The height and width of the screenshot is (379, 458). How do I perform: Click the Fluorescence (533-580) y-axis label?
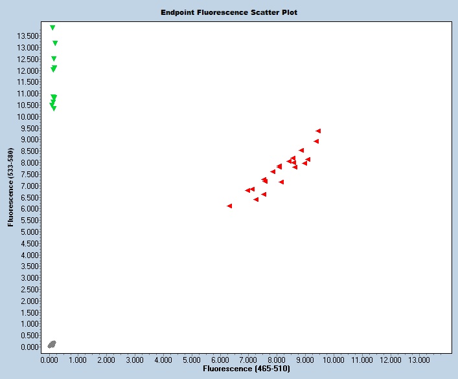10,189
